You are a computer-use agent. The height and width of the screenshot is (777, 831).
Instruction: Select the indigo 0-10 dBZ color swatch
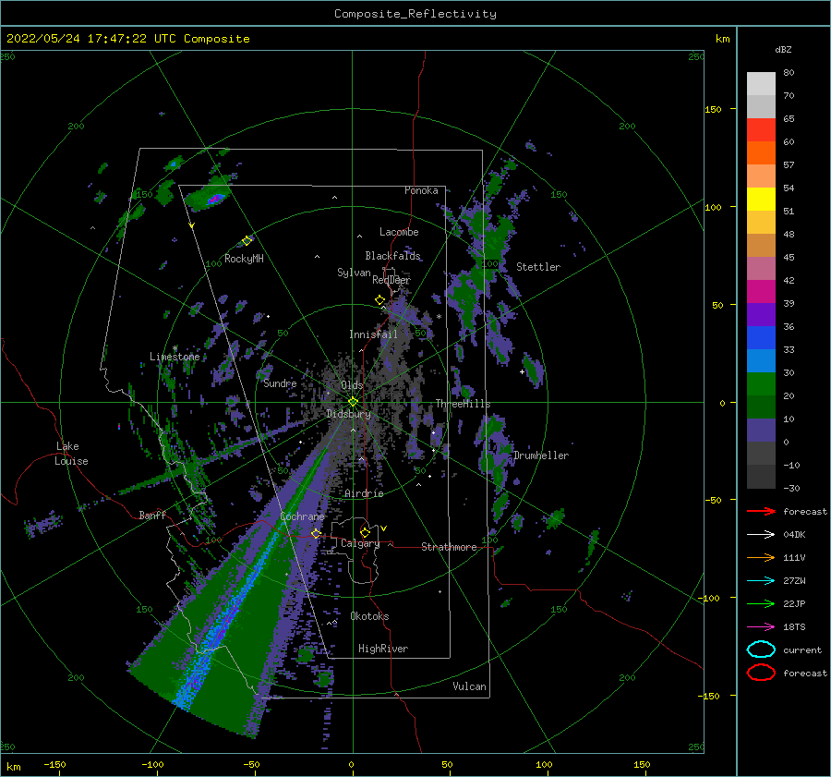[x=761, y=431]
